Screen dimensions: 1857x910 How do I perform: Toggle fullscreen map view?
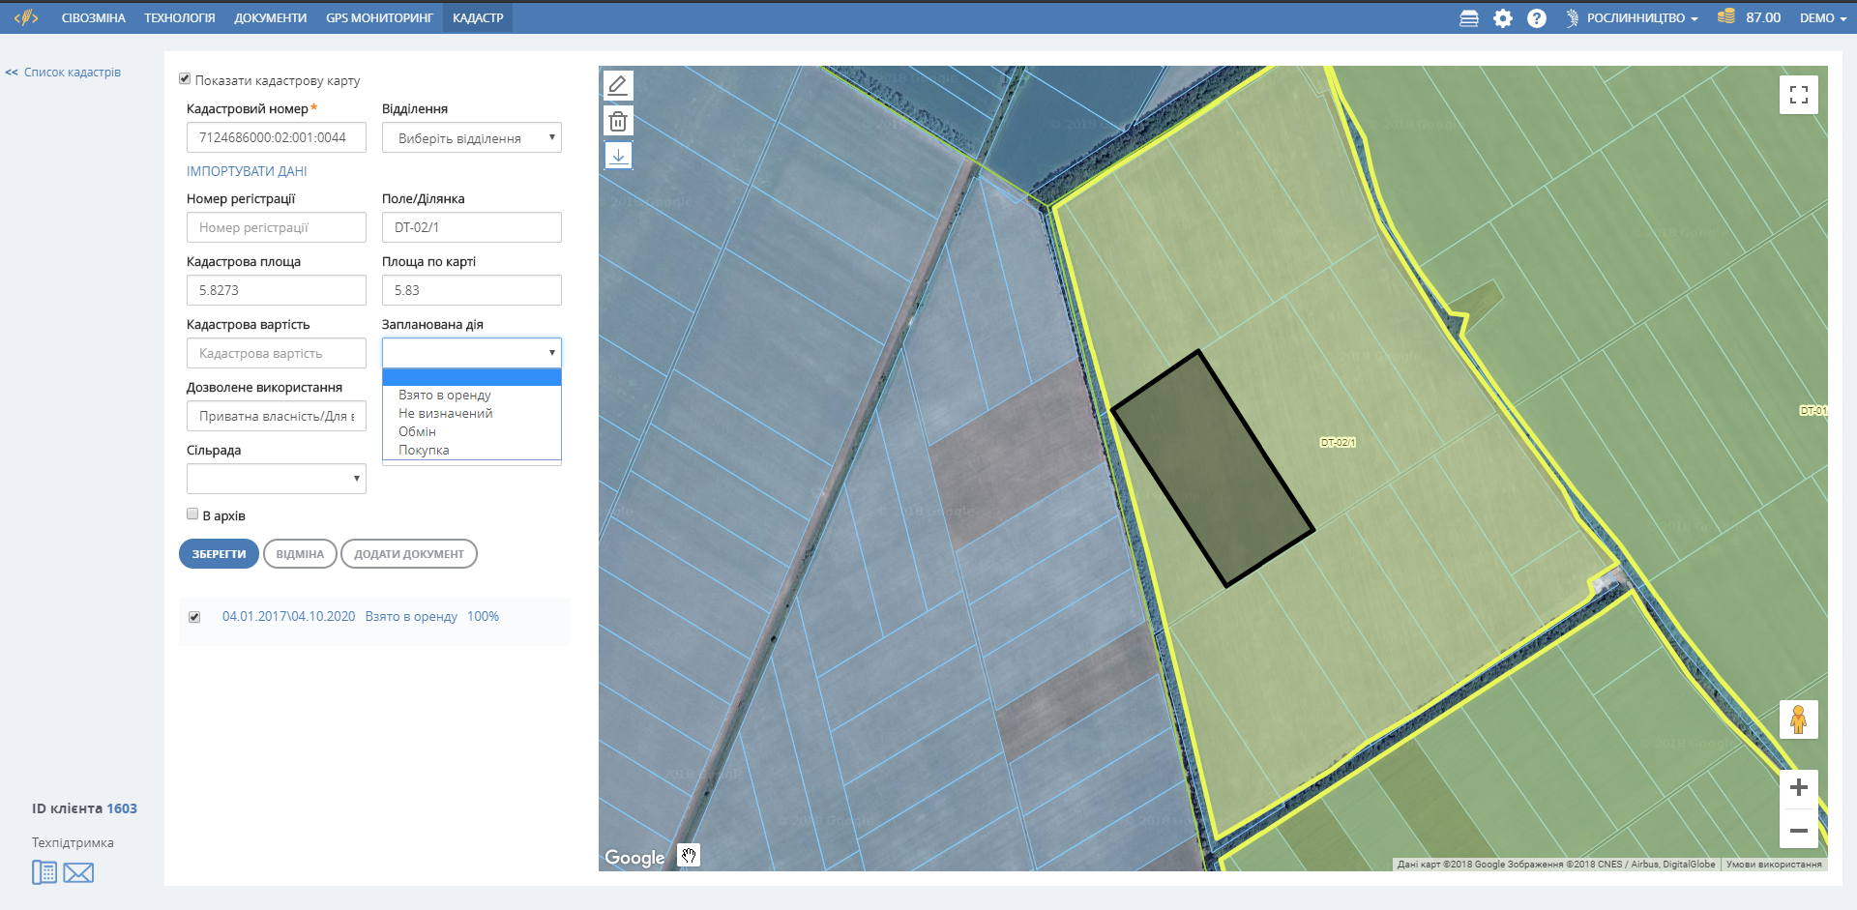(x=1798, y=95)
